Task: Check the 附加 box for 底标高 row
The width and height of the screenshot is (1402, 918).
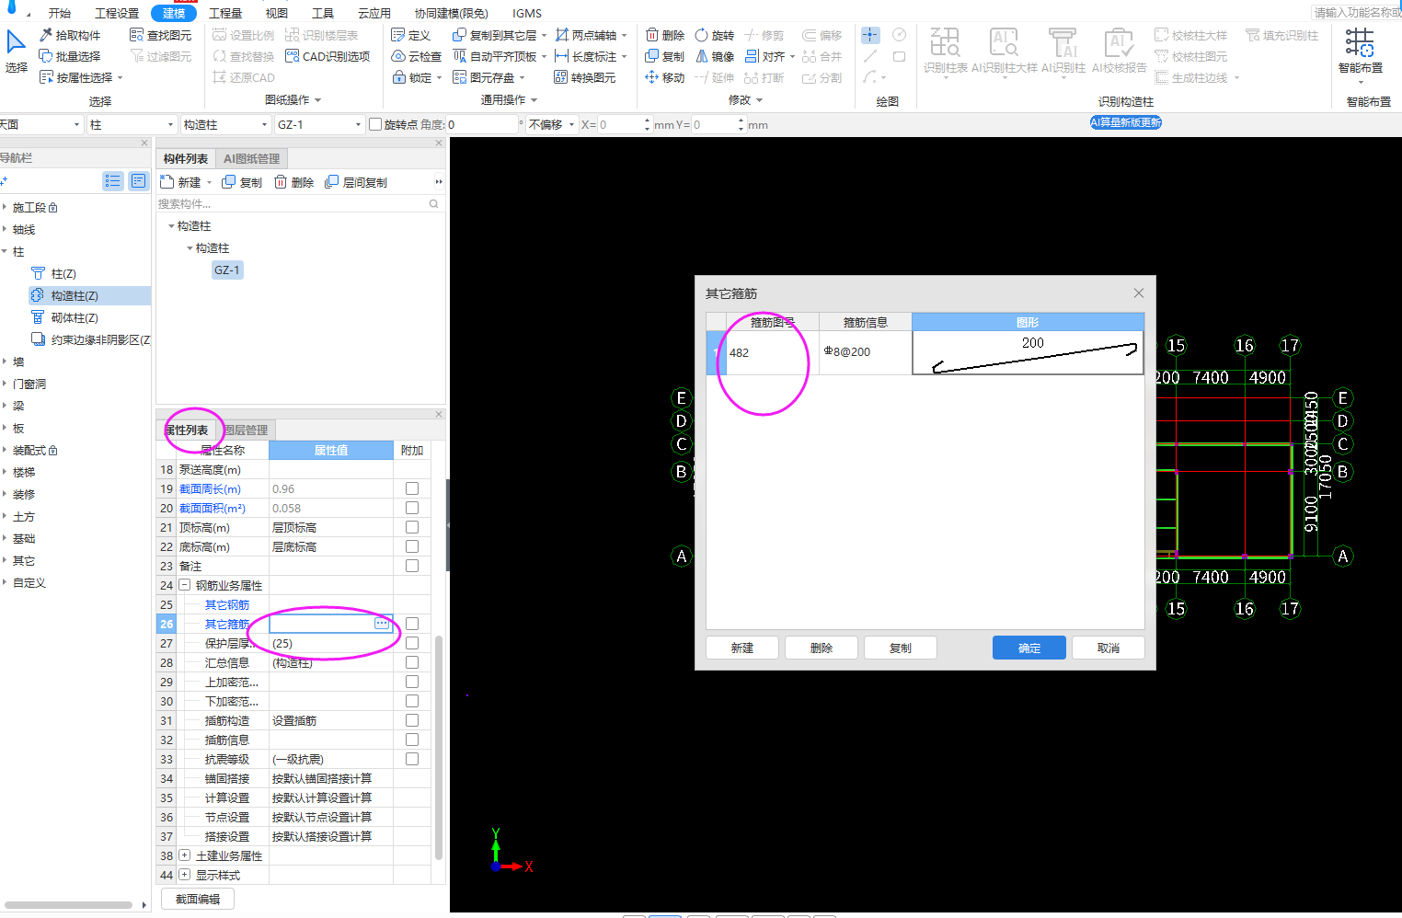Action: click(x=412, y=546)
